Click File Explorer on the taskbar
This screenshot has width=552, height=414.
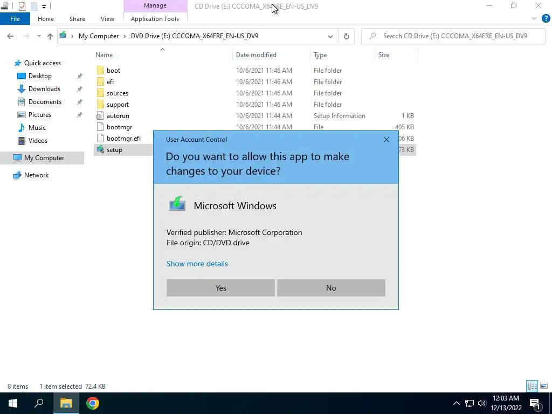tap(66, 403)
